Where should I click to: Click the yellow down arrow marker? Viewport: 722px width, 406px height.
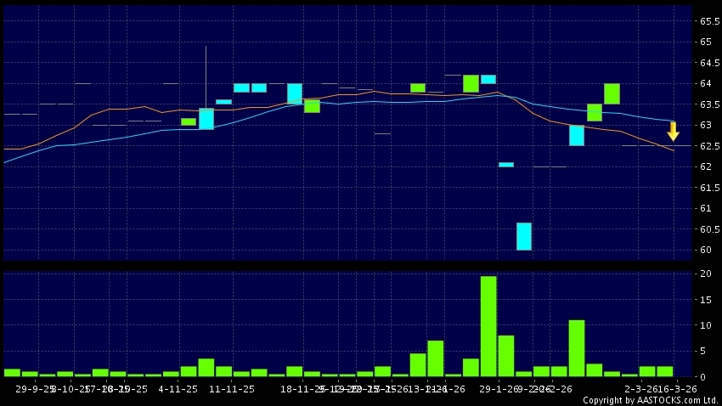coord(673,132)
